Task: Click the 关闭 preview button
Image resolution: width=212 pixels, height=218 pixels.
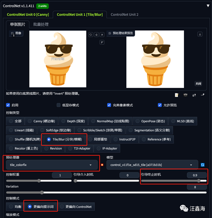Action: [x=198, y=84]
